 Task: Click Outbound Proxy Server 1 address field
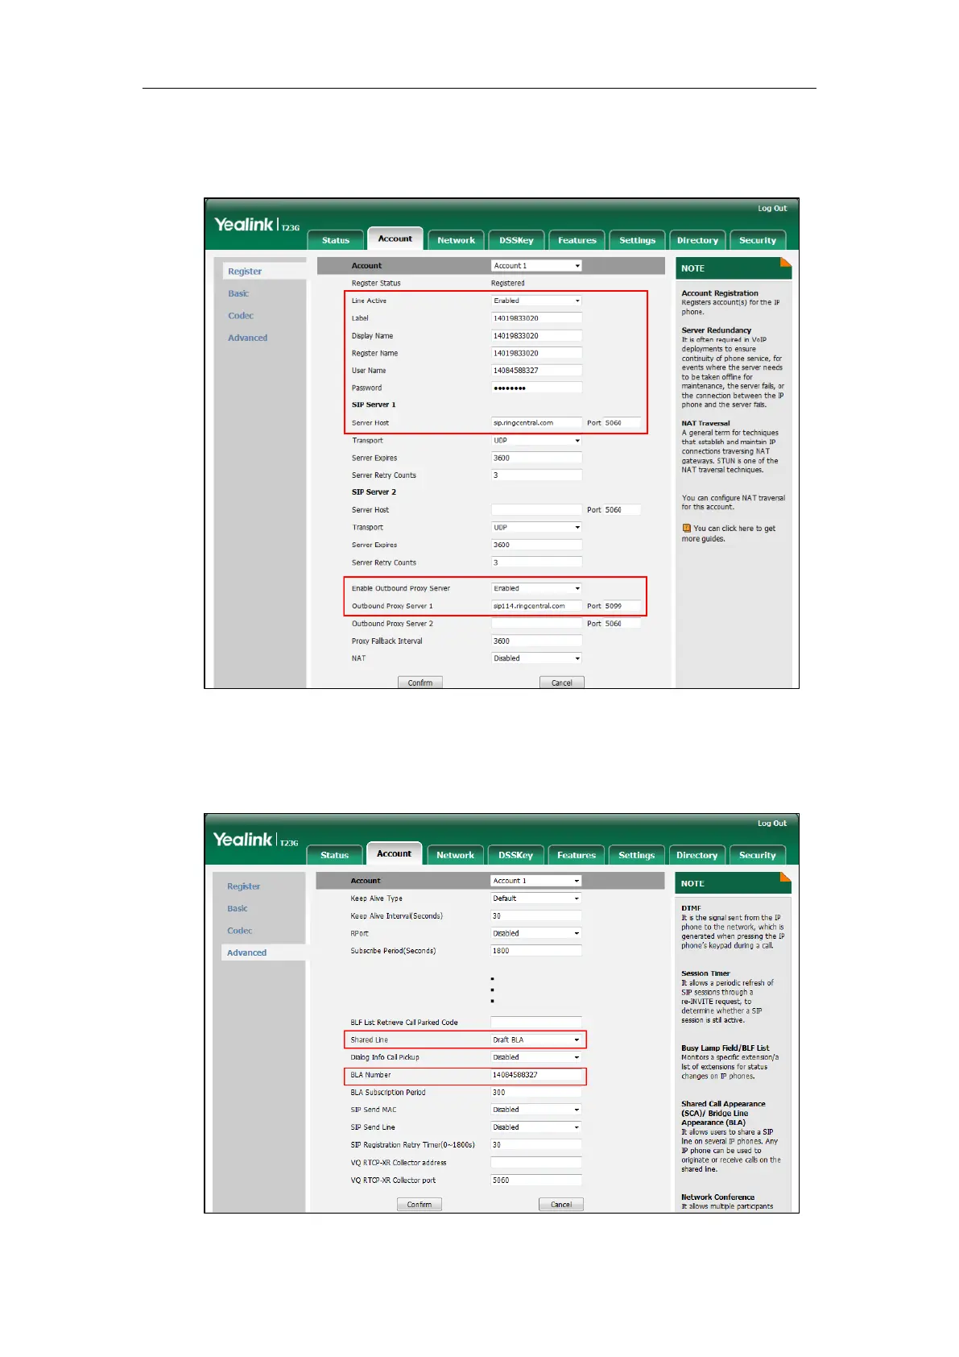click(x=536, y=606)
